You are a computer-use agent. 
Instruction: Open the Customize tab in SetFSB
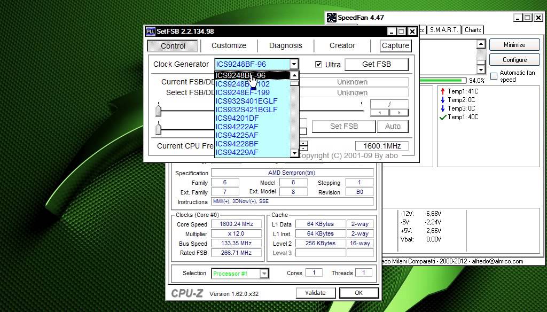coord(229,46)
